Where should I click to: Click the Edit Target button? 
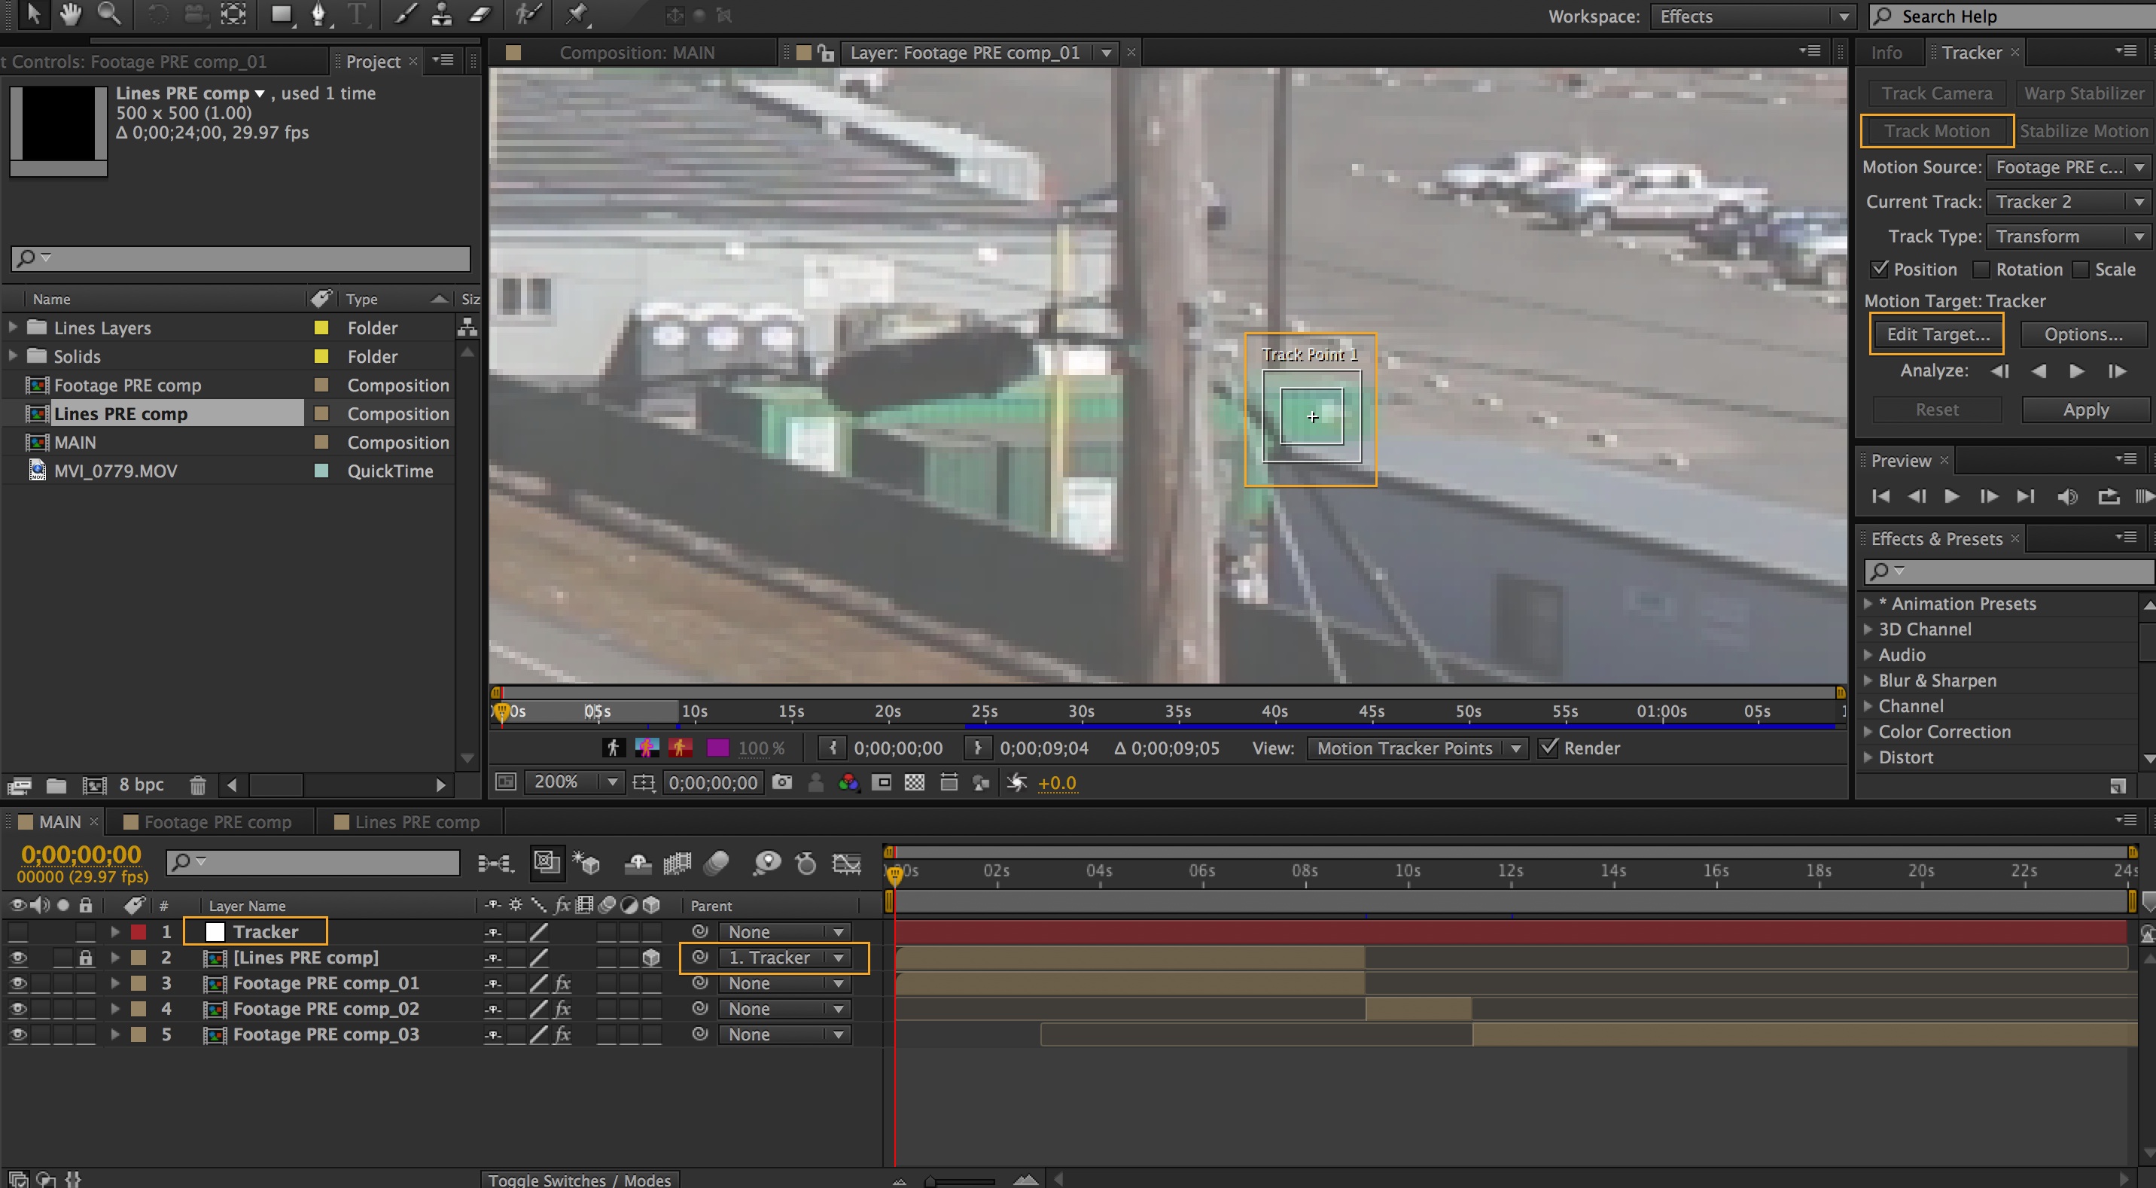[x=1937, y=335]
